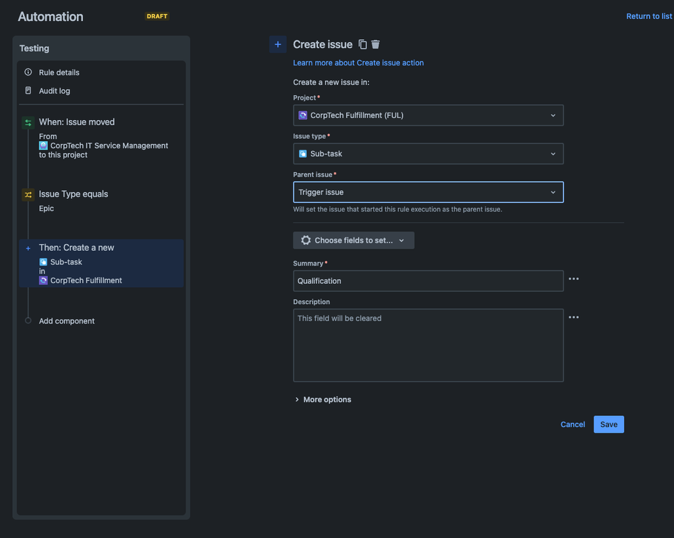Click the 'Create a new issue in:' label

coord(331,82)
